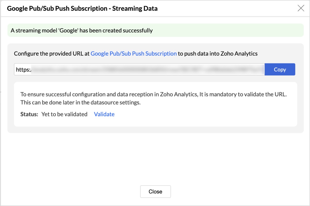Click the Copy button
310x206 pixels.
pos(280,69)
